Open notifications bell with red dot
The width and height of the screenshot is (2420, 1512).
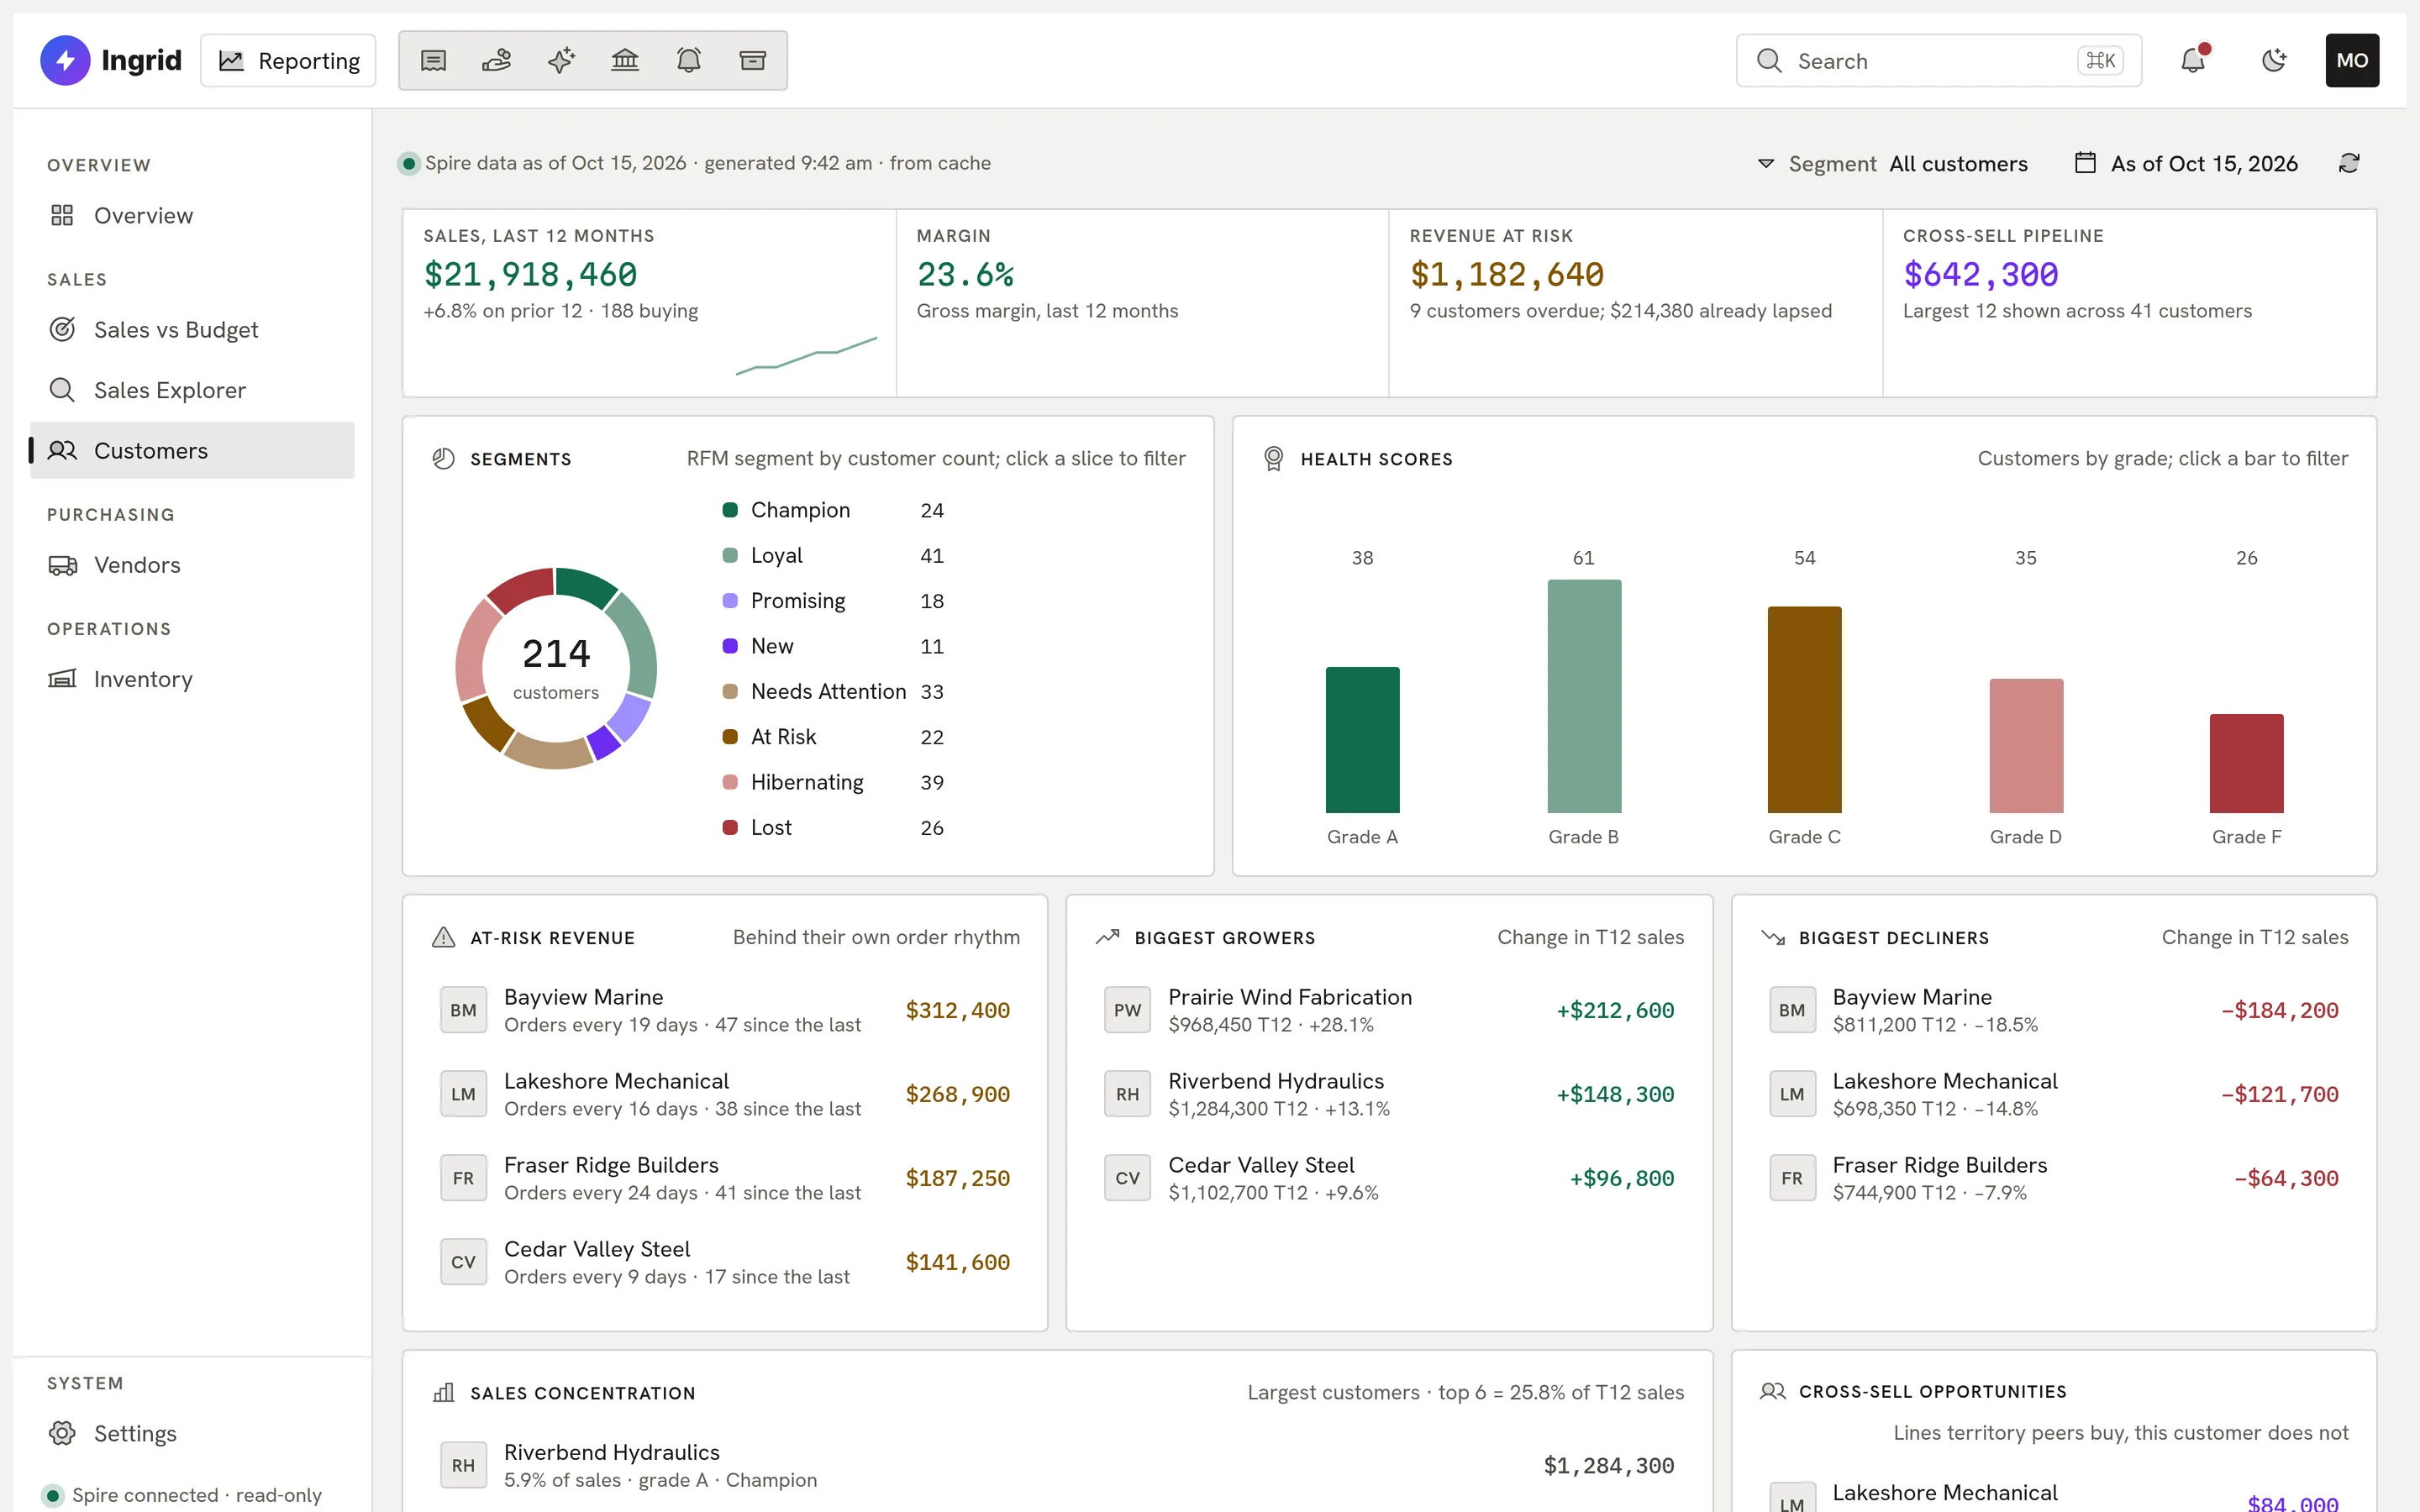(x=2193, y=60)
